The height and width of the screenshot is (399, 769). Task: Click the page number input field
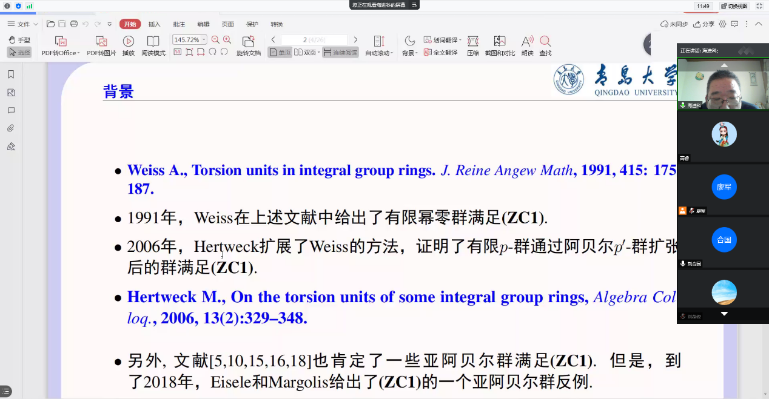point(314,39)
